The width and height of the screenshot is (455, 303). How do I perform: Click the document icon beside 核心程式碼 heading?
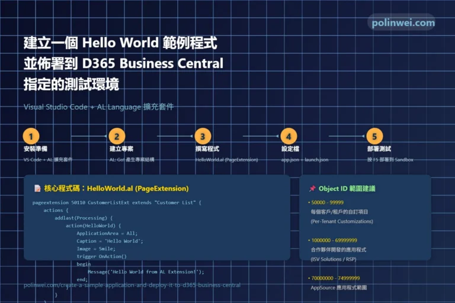pyautogui.click(x=37, y=188)
